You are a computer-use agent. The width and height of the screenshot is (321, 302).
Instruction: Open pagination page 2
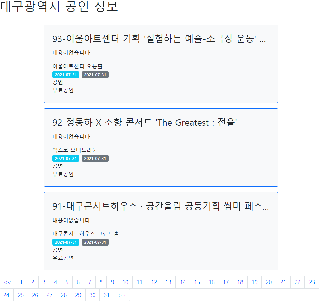tap(33, 282)
